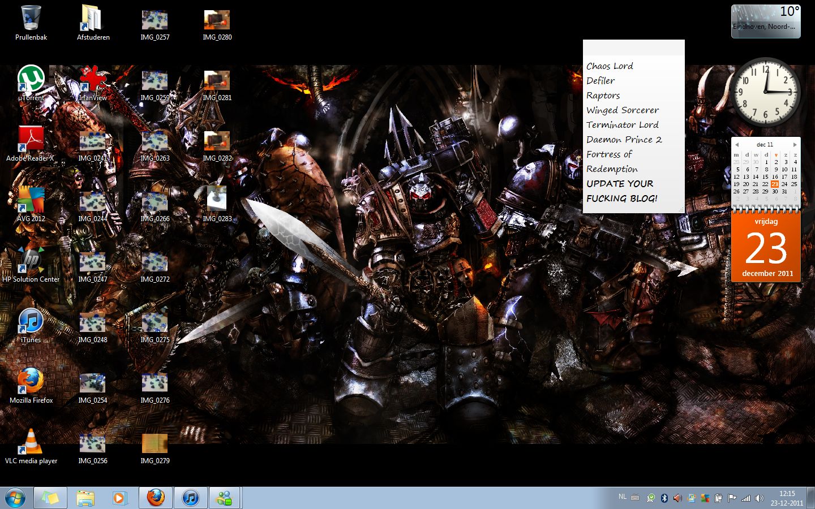Click the white speaker volume tray icon
The height and width of the screenshot is (509, 815).
point(760,498)
